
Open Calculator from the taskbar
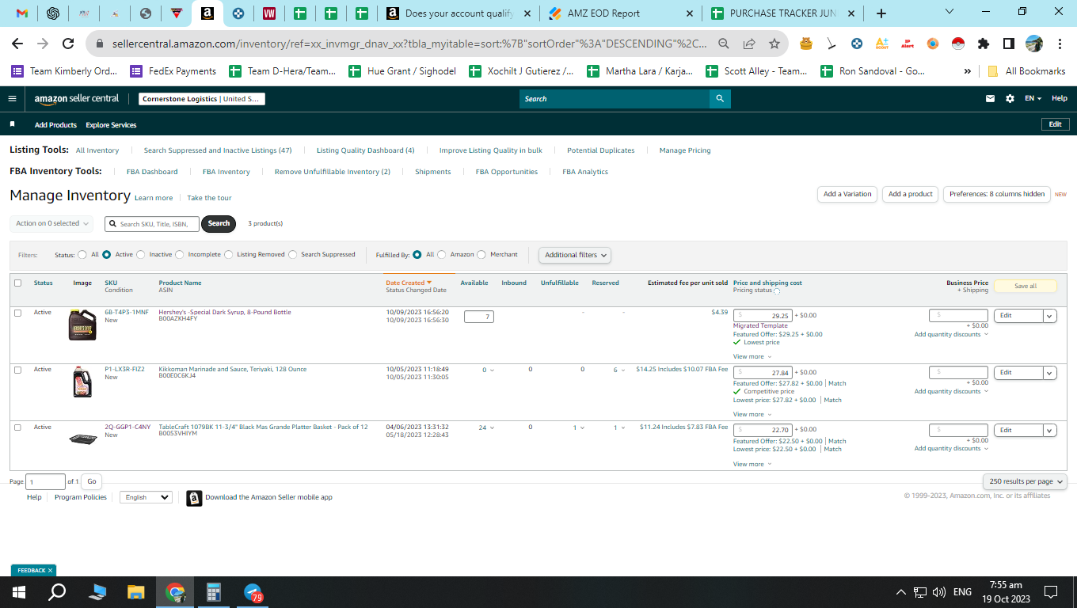pyautogui.click(x=213, y=592)
